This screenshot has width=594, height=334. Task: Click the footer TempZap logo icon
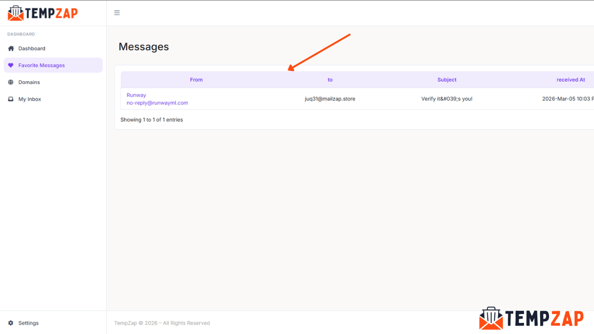[491, 319]
